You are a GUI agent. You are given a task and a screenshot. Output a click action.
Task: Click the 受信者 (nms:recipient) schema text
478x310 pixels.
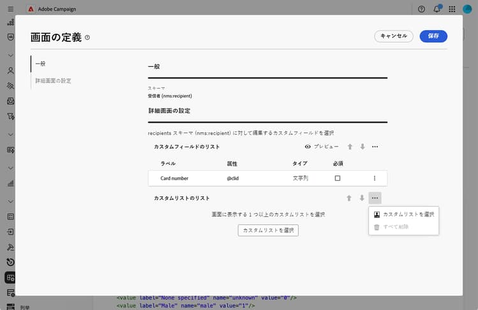pyautogui.click(x=170, y=96)
